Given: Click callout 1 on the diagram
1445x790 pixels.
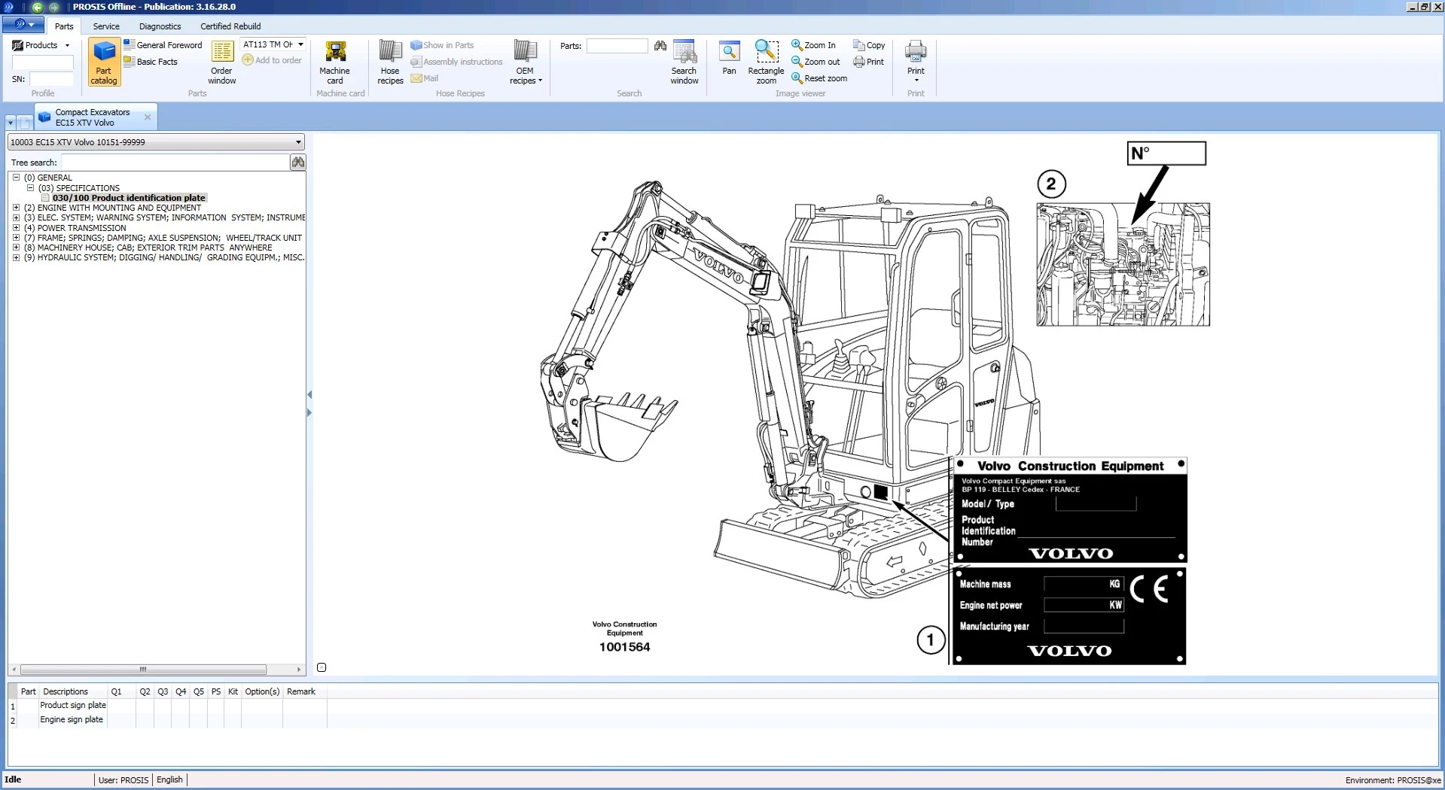Looking at the screenshot, I should pyautogui.click(x=931, y=640).
